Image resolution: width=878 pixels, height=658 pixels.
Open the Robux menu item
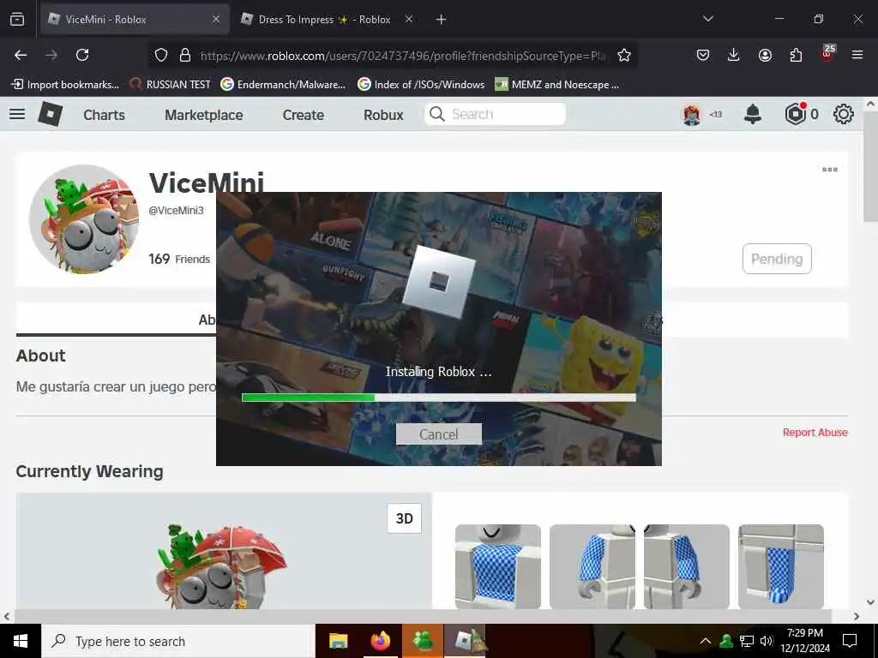pos(383,115)
